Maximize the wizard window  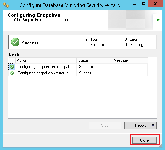[144, 4]
